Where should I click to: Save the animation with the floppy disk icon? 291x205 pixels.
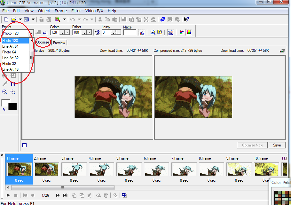27,19
